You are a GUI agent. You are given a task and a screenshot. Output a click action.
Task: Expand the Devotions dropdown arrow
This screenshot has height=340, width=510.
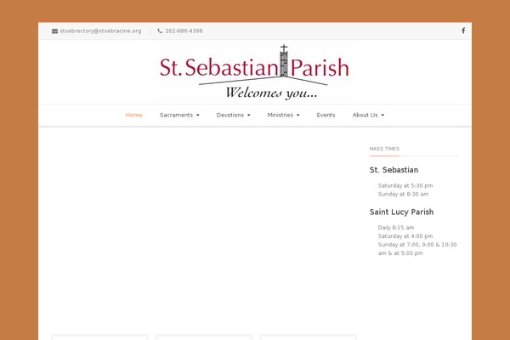248,116
